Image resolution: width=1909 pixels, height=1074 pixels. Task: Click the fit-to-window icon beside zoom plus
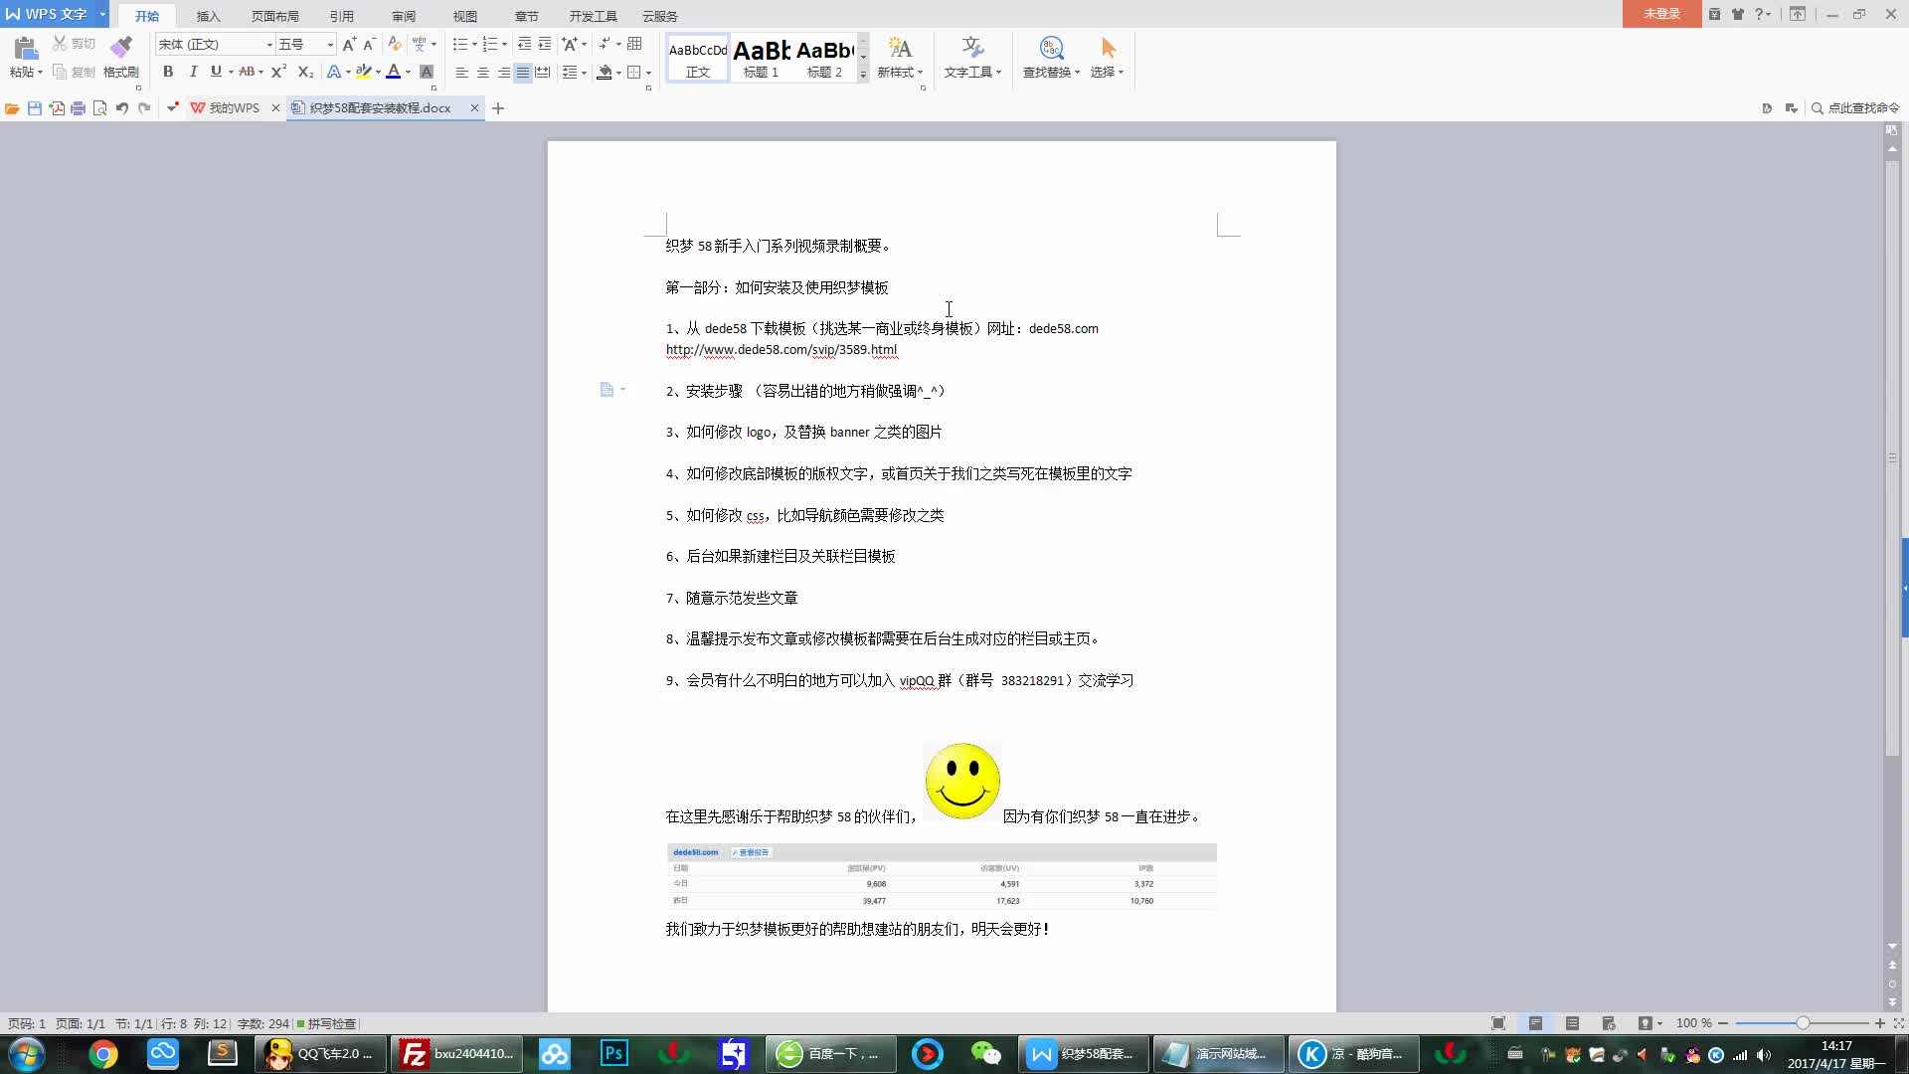point(1898,1023)
